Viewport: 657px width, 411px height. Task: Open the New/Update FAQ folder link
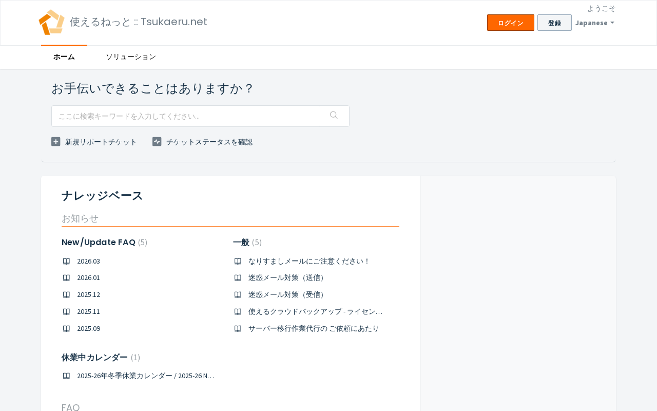coord(99,242)
